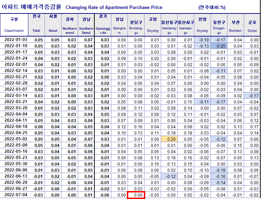The height and width of the screenshot is (199, 261).
Task: Click the 2022-07-04 date cell
Action: pyautogui.click(x=16, y=195)
